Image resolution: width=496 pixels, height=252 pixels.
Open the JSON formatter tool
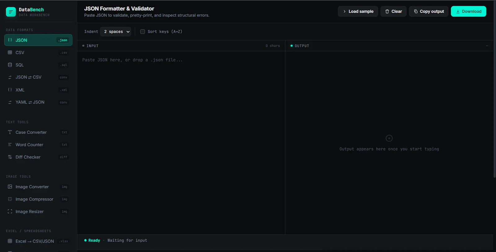(x=38, y=40)
